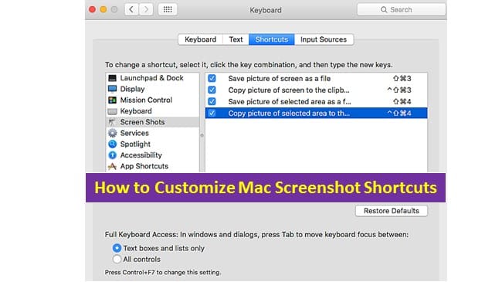Select Copy picture of selected area row
This screenshot has width=502, height=282.
point(316,113)
